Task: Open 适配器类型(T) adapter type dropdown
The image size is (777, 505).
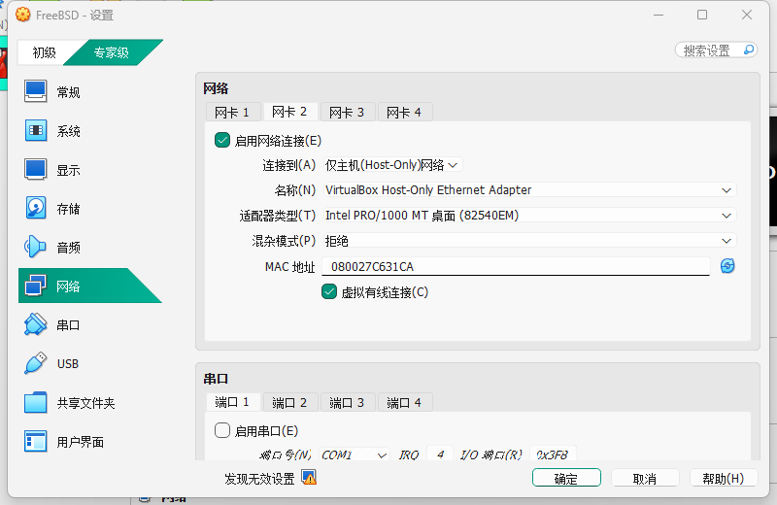Action: pyautogui.click(x=529, y=216)
